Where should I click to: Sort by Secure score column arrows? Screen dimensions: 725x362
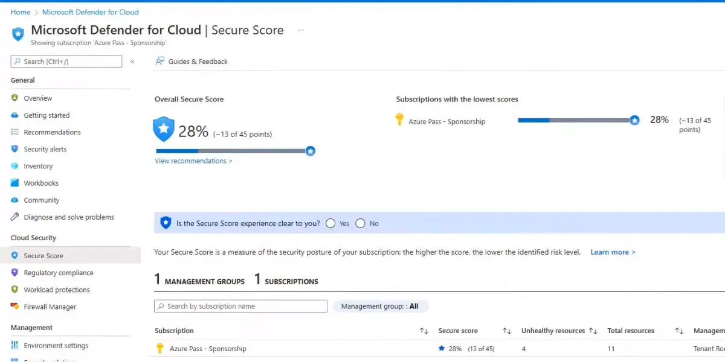[x=507, y=331]
